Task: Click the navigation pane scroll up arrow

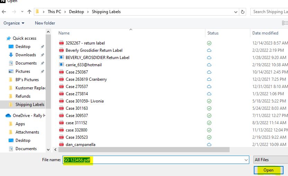Action: 48,32
